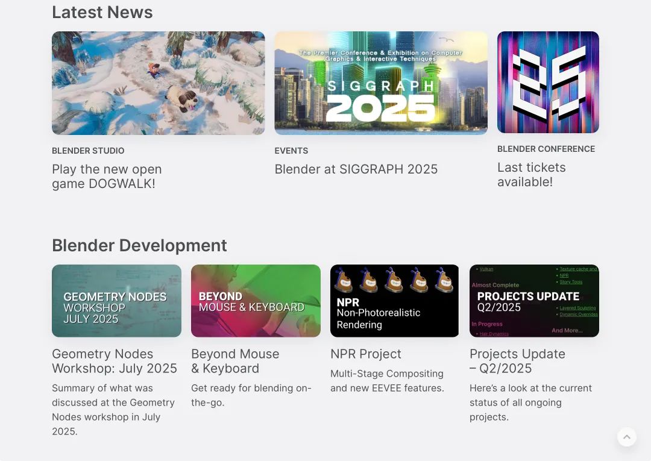Open 'Geometry Nodes Workshop: July 2025' title

115,361
